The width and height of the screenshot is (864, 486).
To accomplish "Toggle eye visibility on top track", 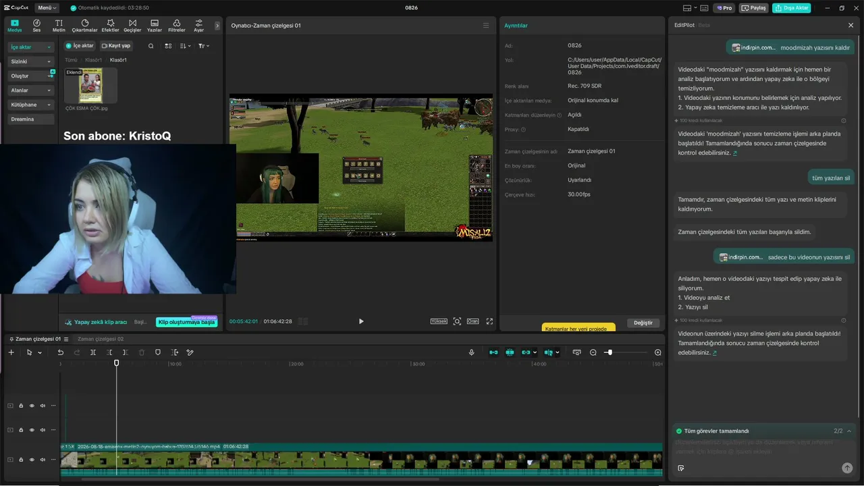I will [x=32, y=406].
